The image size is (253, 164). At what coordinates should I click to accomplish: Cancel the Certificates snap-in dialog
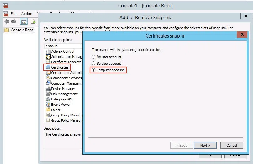pyautogui.click(x=231, y=146)
